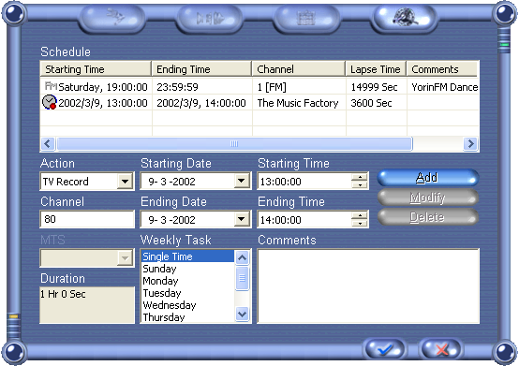Open the second tab with playback icon

point(210,19)
